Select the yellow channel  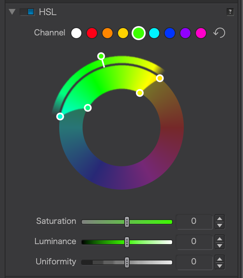[x=123, y=33]
